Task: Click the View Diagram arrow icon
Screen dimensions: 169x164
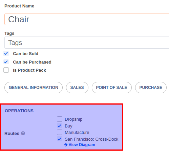Action: 66,145
